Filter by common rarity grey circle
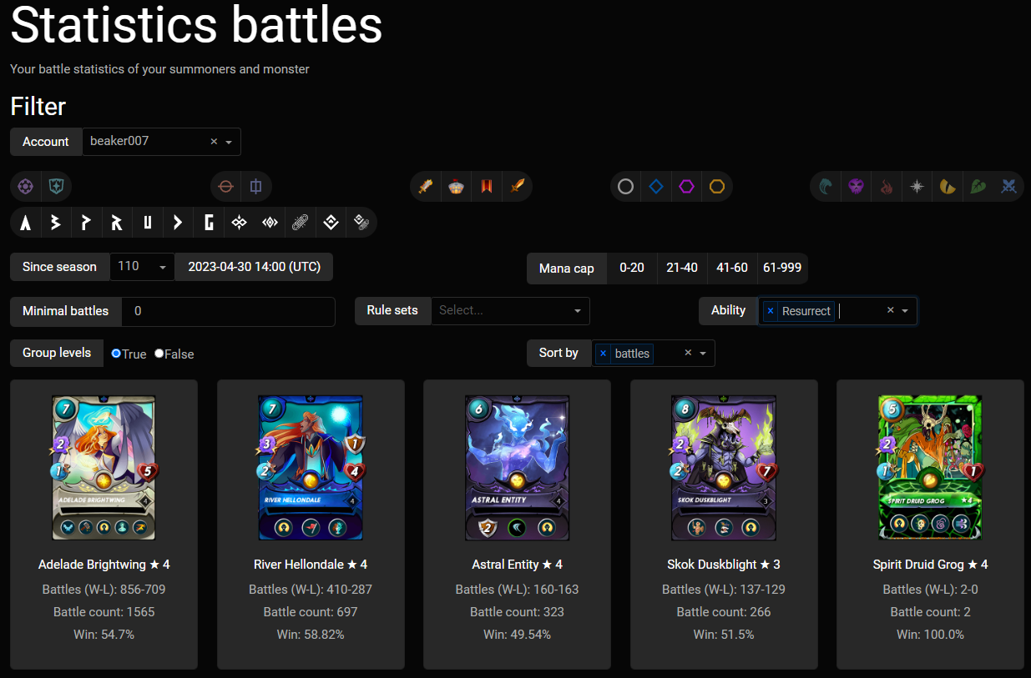 [625, 187]
